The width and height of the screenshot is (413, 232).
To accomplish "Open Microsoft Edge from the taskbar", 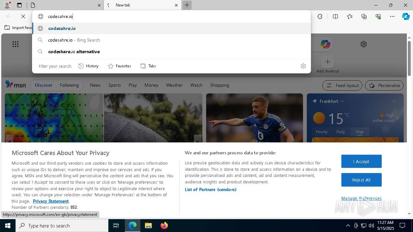I will (133, 226).
